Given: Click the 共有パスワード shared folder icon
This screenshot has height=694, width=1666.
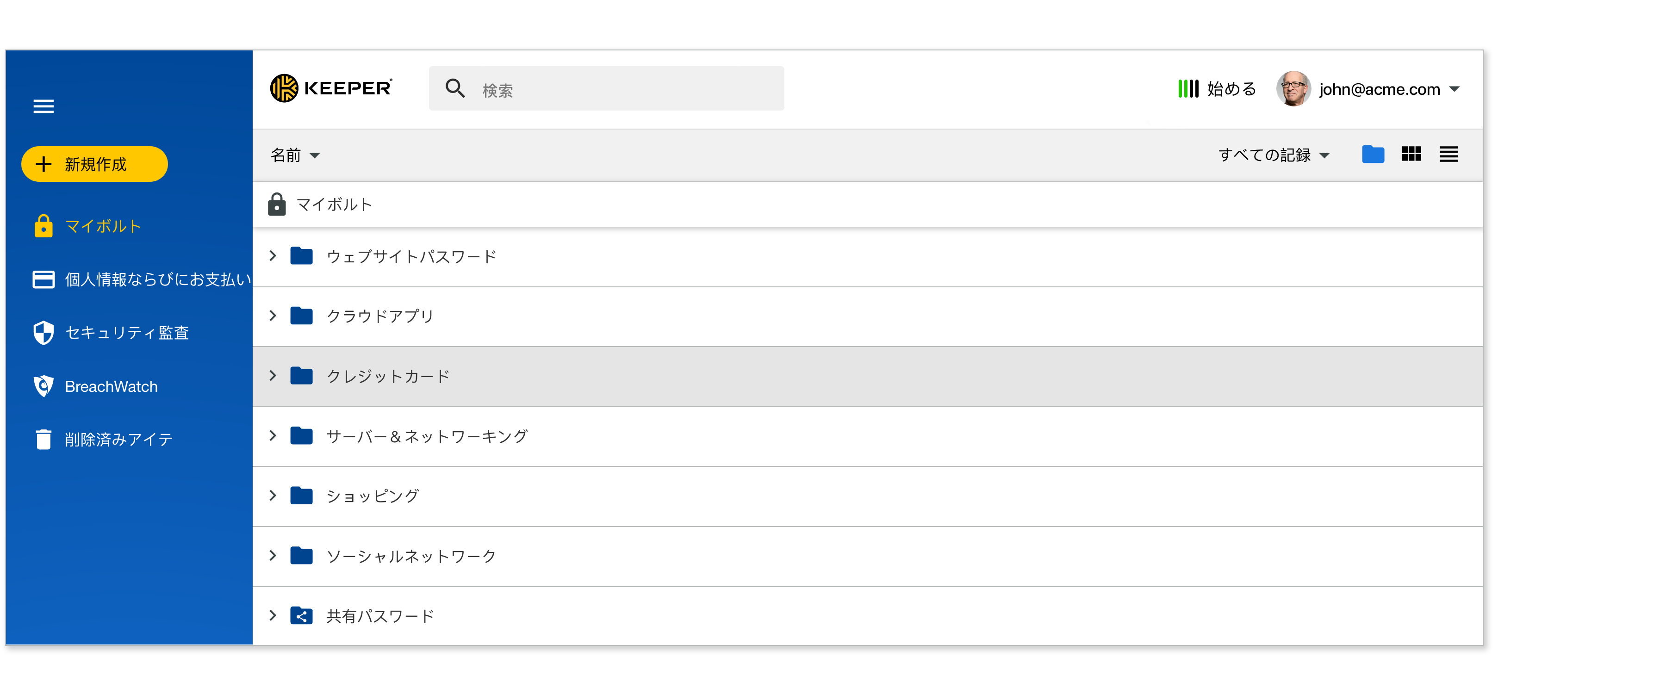Looking at the screenshot, I should pos(301,616).
